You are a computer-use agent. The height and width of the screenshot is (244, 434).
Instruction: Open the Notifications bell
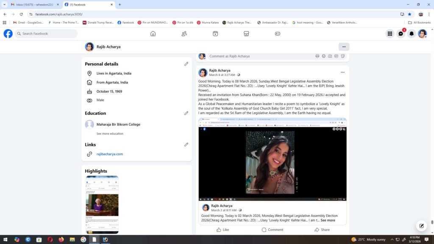[411, 34]
